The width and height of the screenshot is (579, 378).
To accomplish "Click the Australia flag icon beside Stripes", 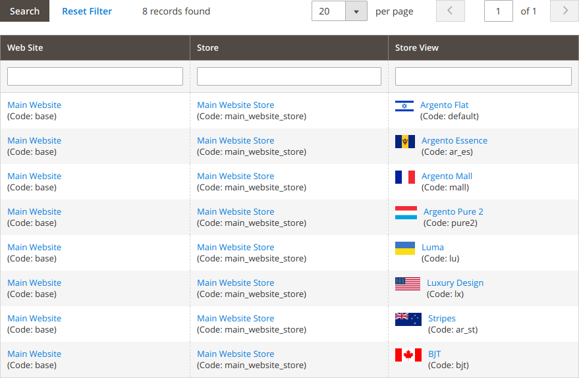I will point(408,319).
